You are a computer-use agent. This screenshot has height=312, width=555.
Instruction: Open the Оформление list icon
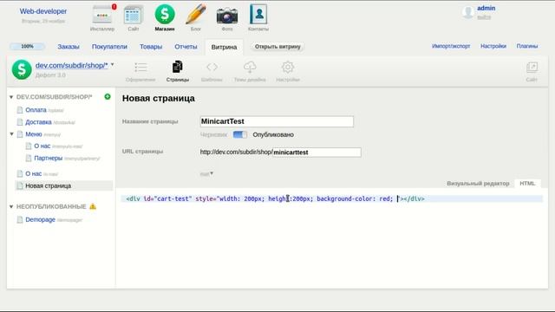pos(140,68)
